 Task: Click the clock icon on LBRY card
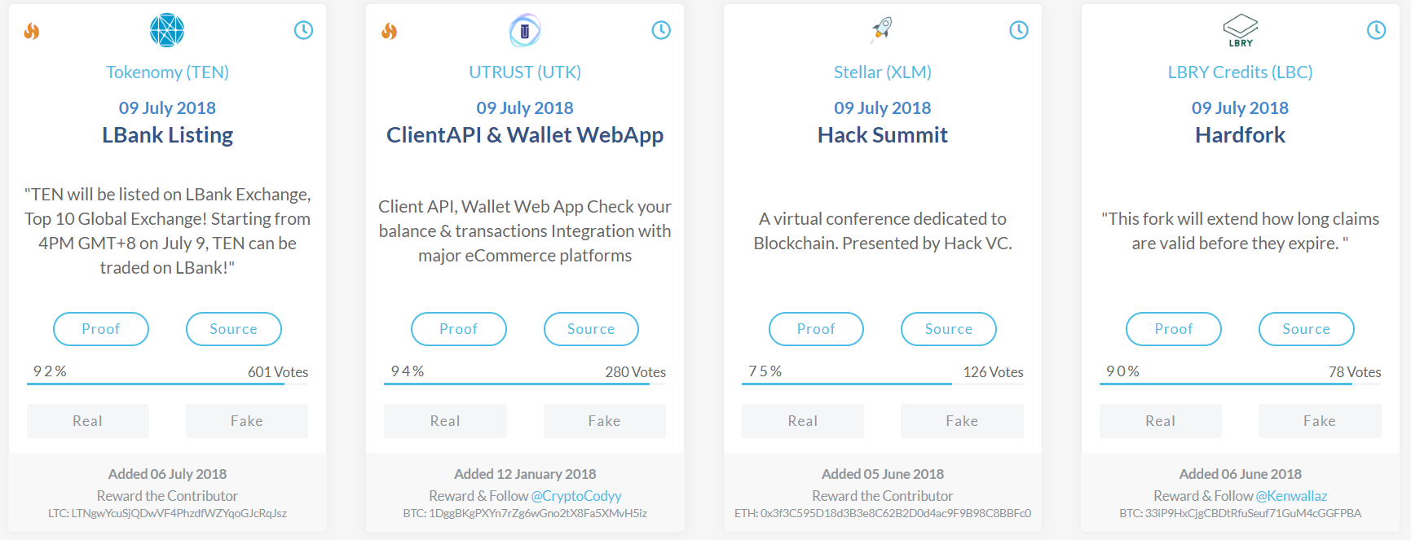pos(1376,30)
